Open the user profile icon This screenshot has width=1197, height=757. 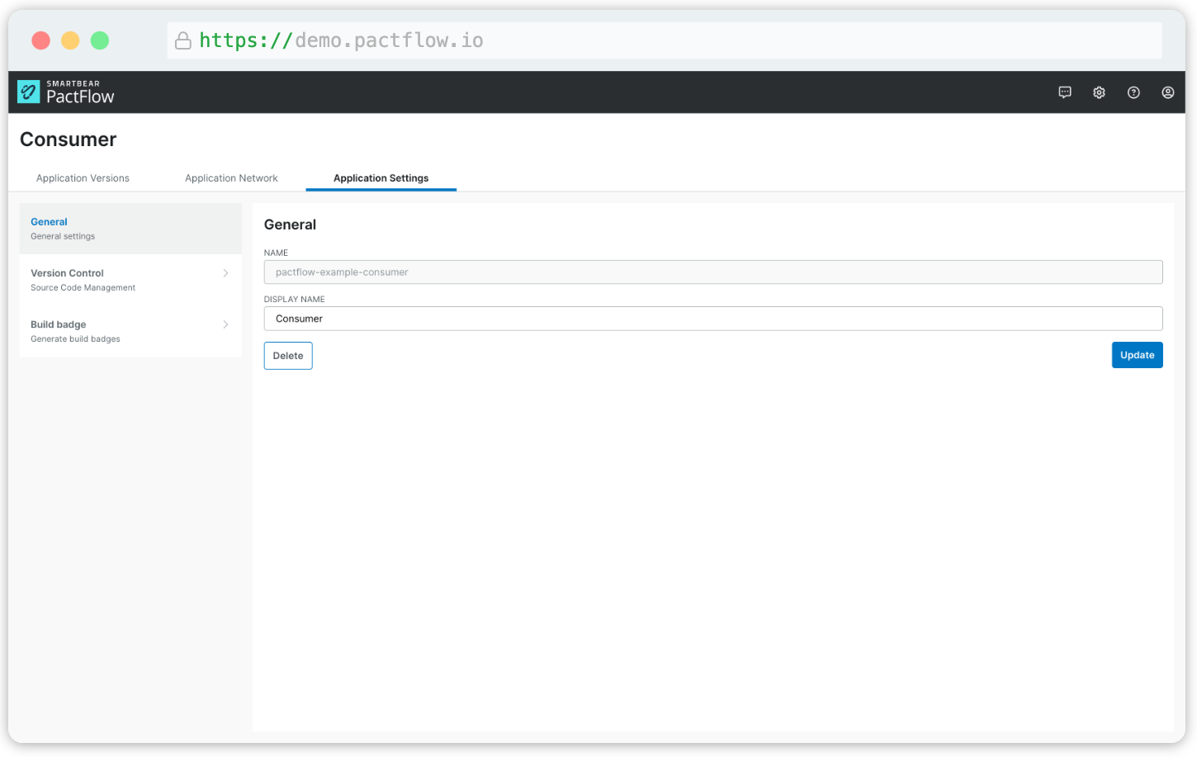pos(1168,92)
